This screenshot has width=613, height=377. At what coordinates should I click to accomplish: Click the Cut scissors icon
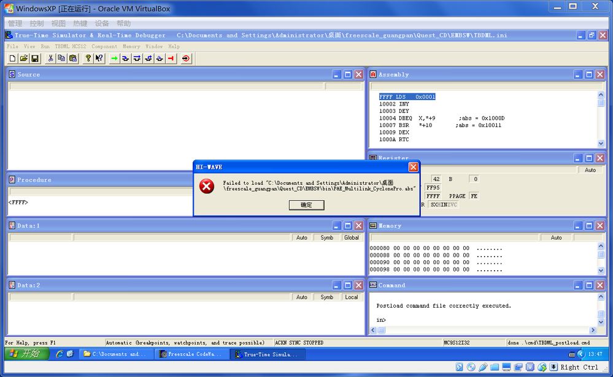pyautogui.click(x=50, y=59)
